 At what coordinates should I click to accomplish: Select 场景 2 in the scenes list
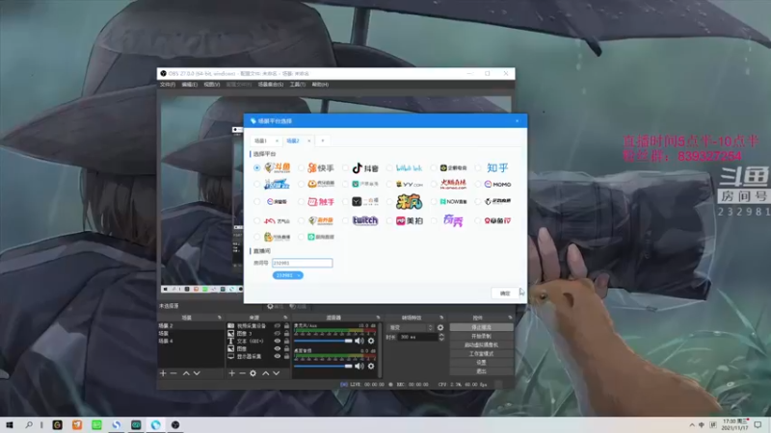(190, 326)
